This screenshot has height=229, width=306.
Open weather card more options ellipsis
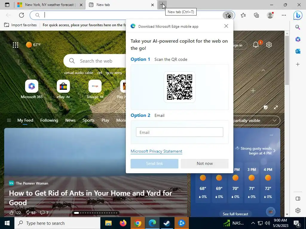[x=271, y=135]
